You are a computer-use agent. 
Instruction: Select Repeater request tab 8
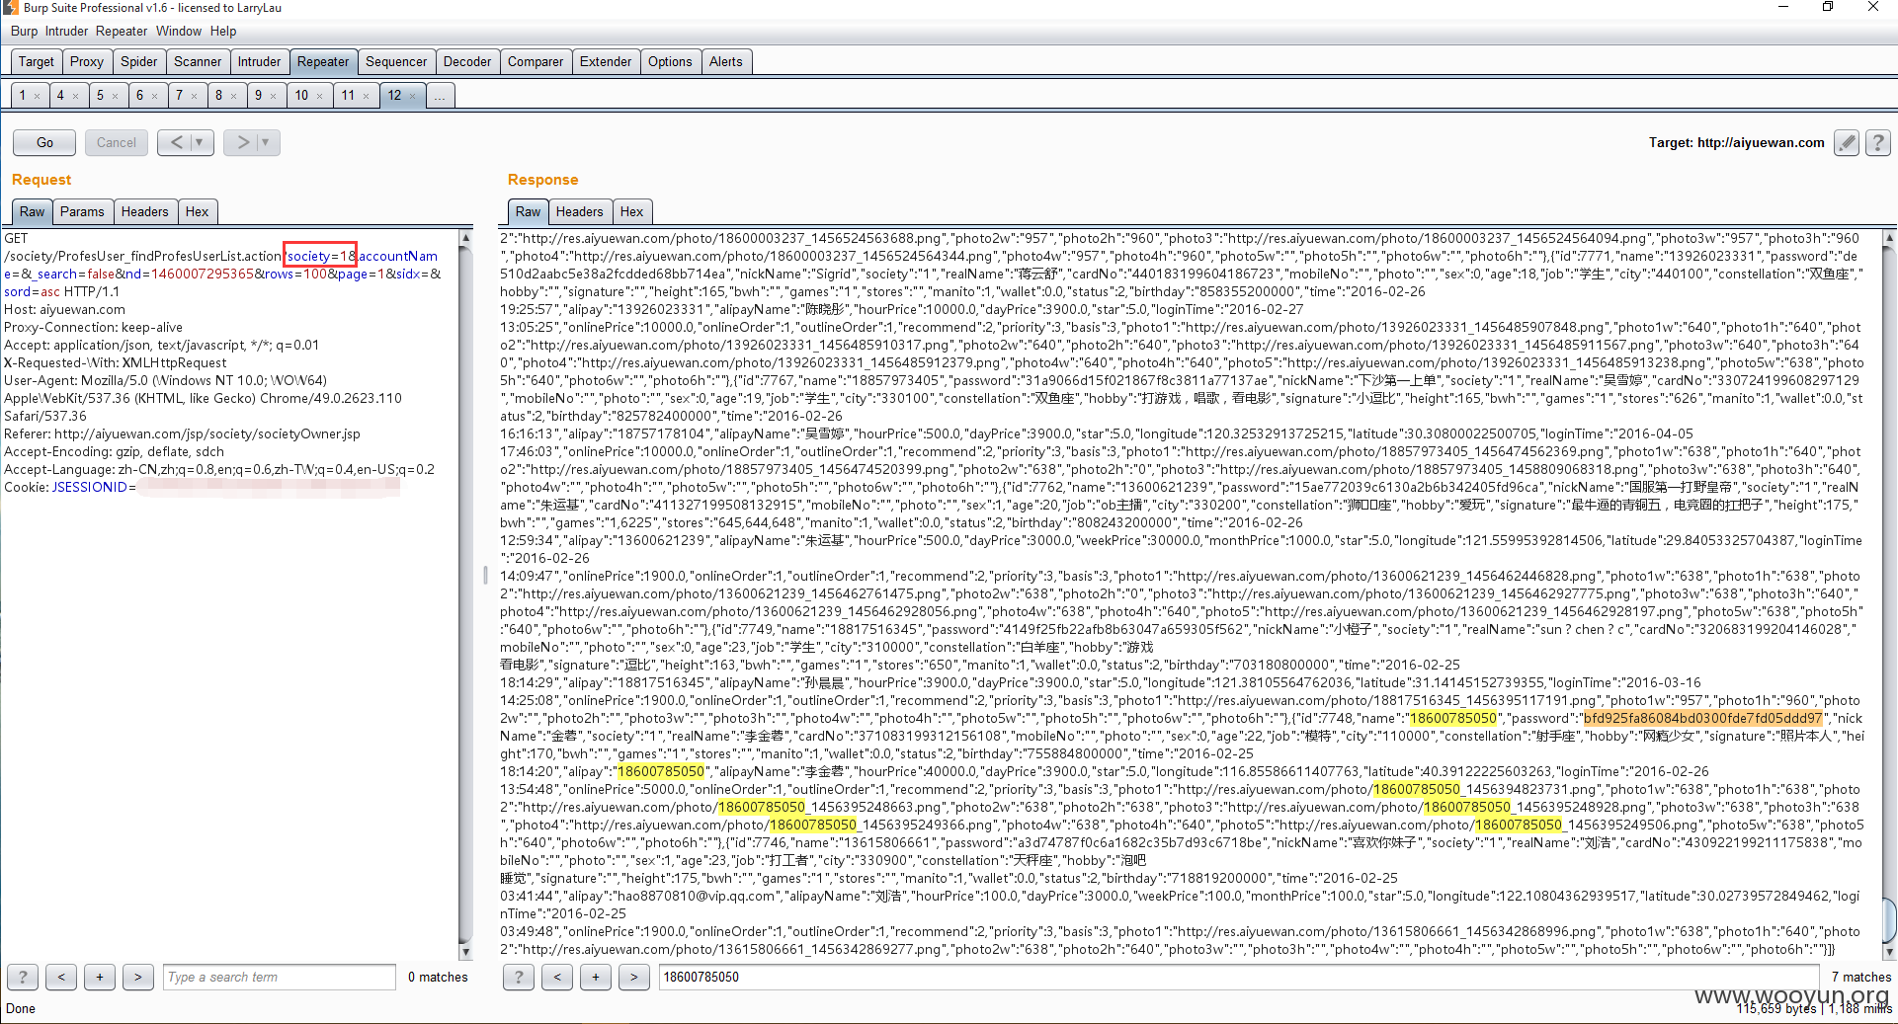(x=218, y=96)
